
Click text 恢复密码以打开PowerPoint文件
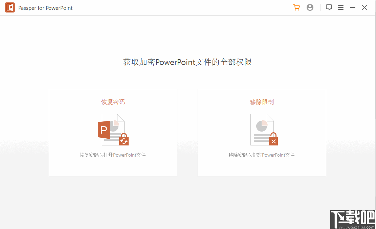tap(113, 155)
